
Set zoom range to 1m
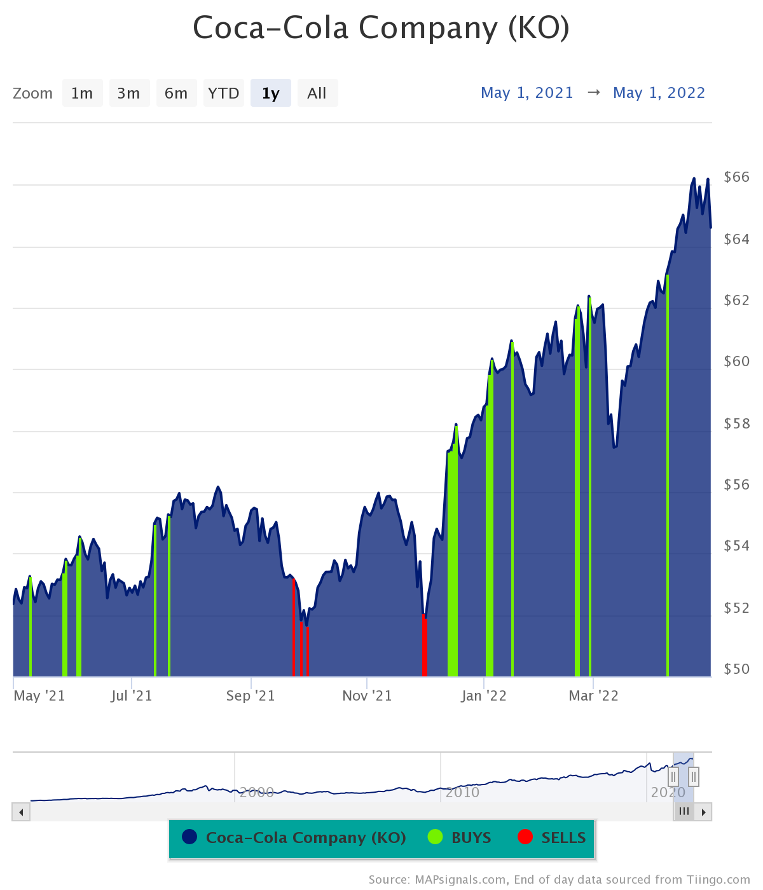coord(82,93)
